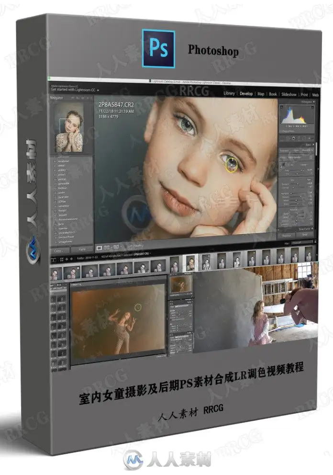Open the Slideshow module

(289, 94)
